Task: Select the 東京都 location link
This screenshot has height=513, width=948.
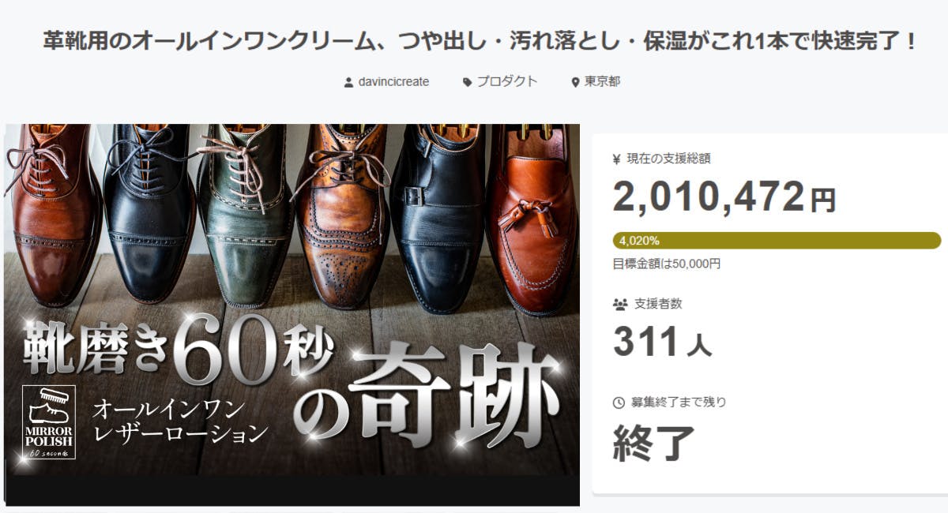Action: [602, 81]
